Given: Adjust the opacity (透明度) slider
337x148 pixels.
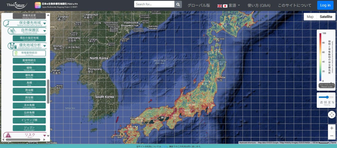Looking at the screenshot, I should (326, 97).
